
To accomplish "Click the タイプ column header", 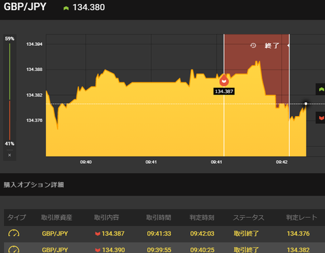I will pyautogui.click(x=17, y=217).
